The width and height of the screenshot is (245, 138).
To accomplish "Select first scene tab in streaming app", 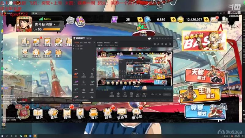I will point(77,43).
